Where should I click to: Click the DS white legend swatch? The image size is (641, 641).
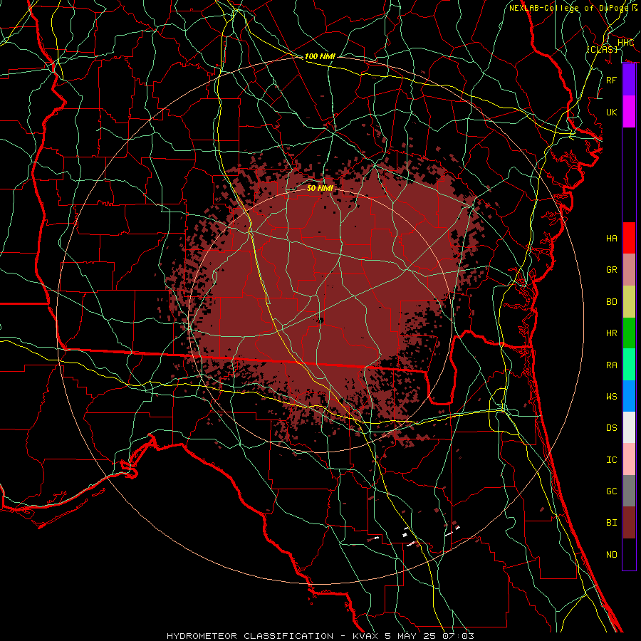629,427
